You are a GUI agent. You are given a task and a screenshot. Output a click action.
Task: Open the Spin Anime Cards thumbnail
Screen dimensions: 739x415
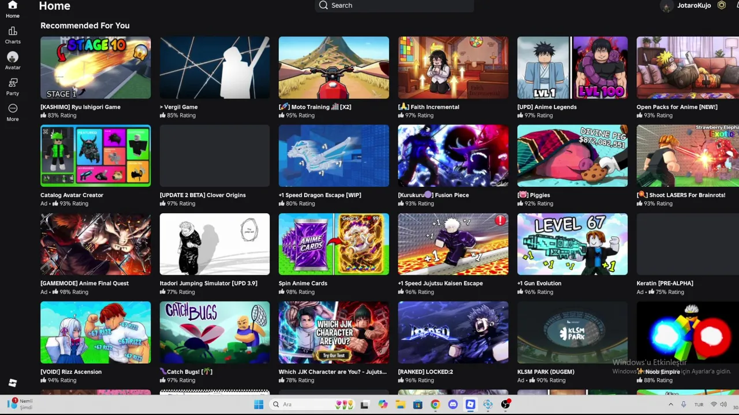tap(334, 244)
